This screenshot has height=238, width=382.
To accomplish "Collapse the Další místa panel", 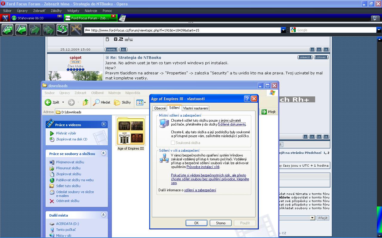I will 104,215.
